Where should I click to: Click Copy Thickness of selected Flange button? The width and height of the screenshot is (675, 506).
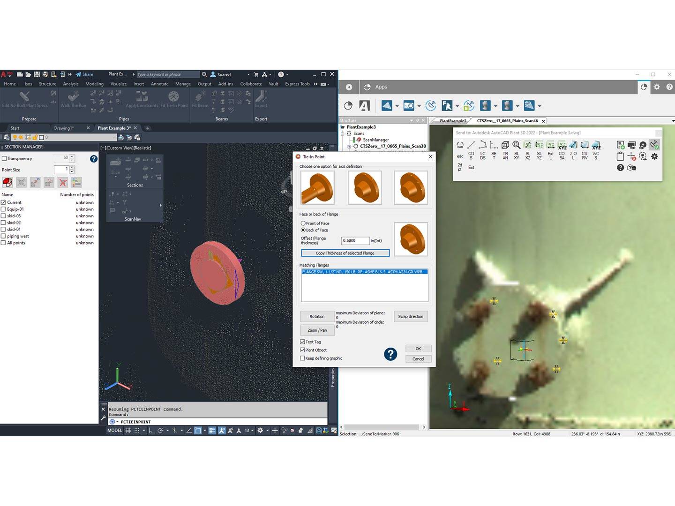click(345, 253)
